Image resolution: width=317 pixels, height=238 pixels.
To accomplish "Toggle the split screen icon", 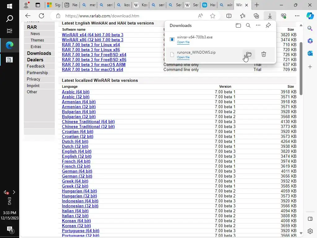I will point(229,16).
